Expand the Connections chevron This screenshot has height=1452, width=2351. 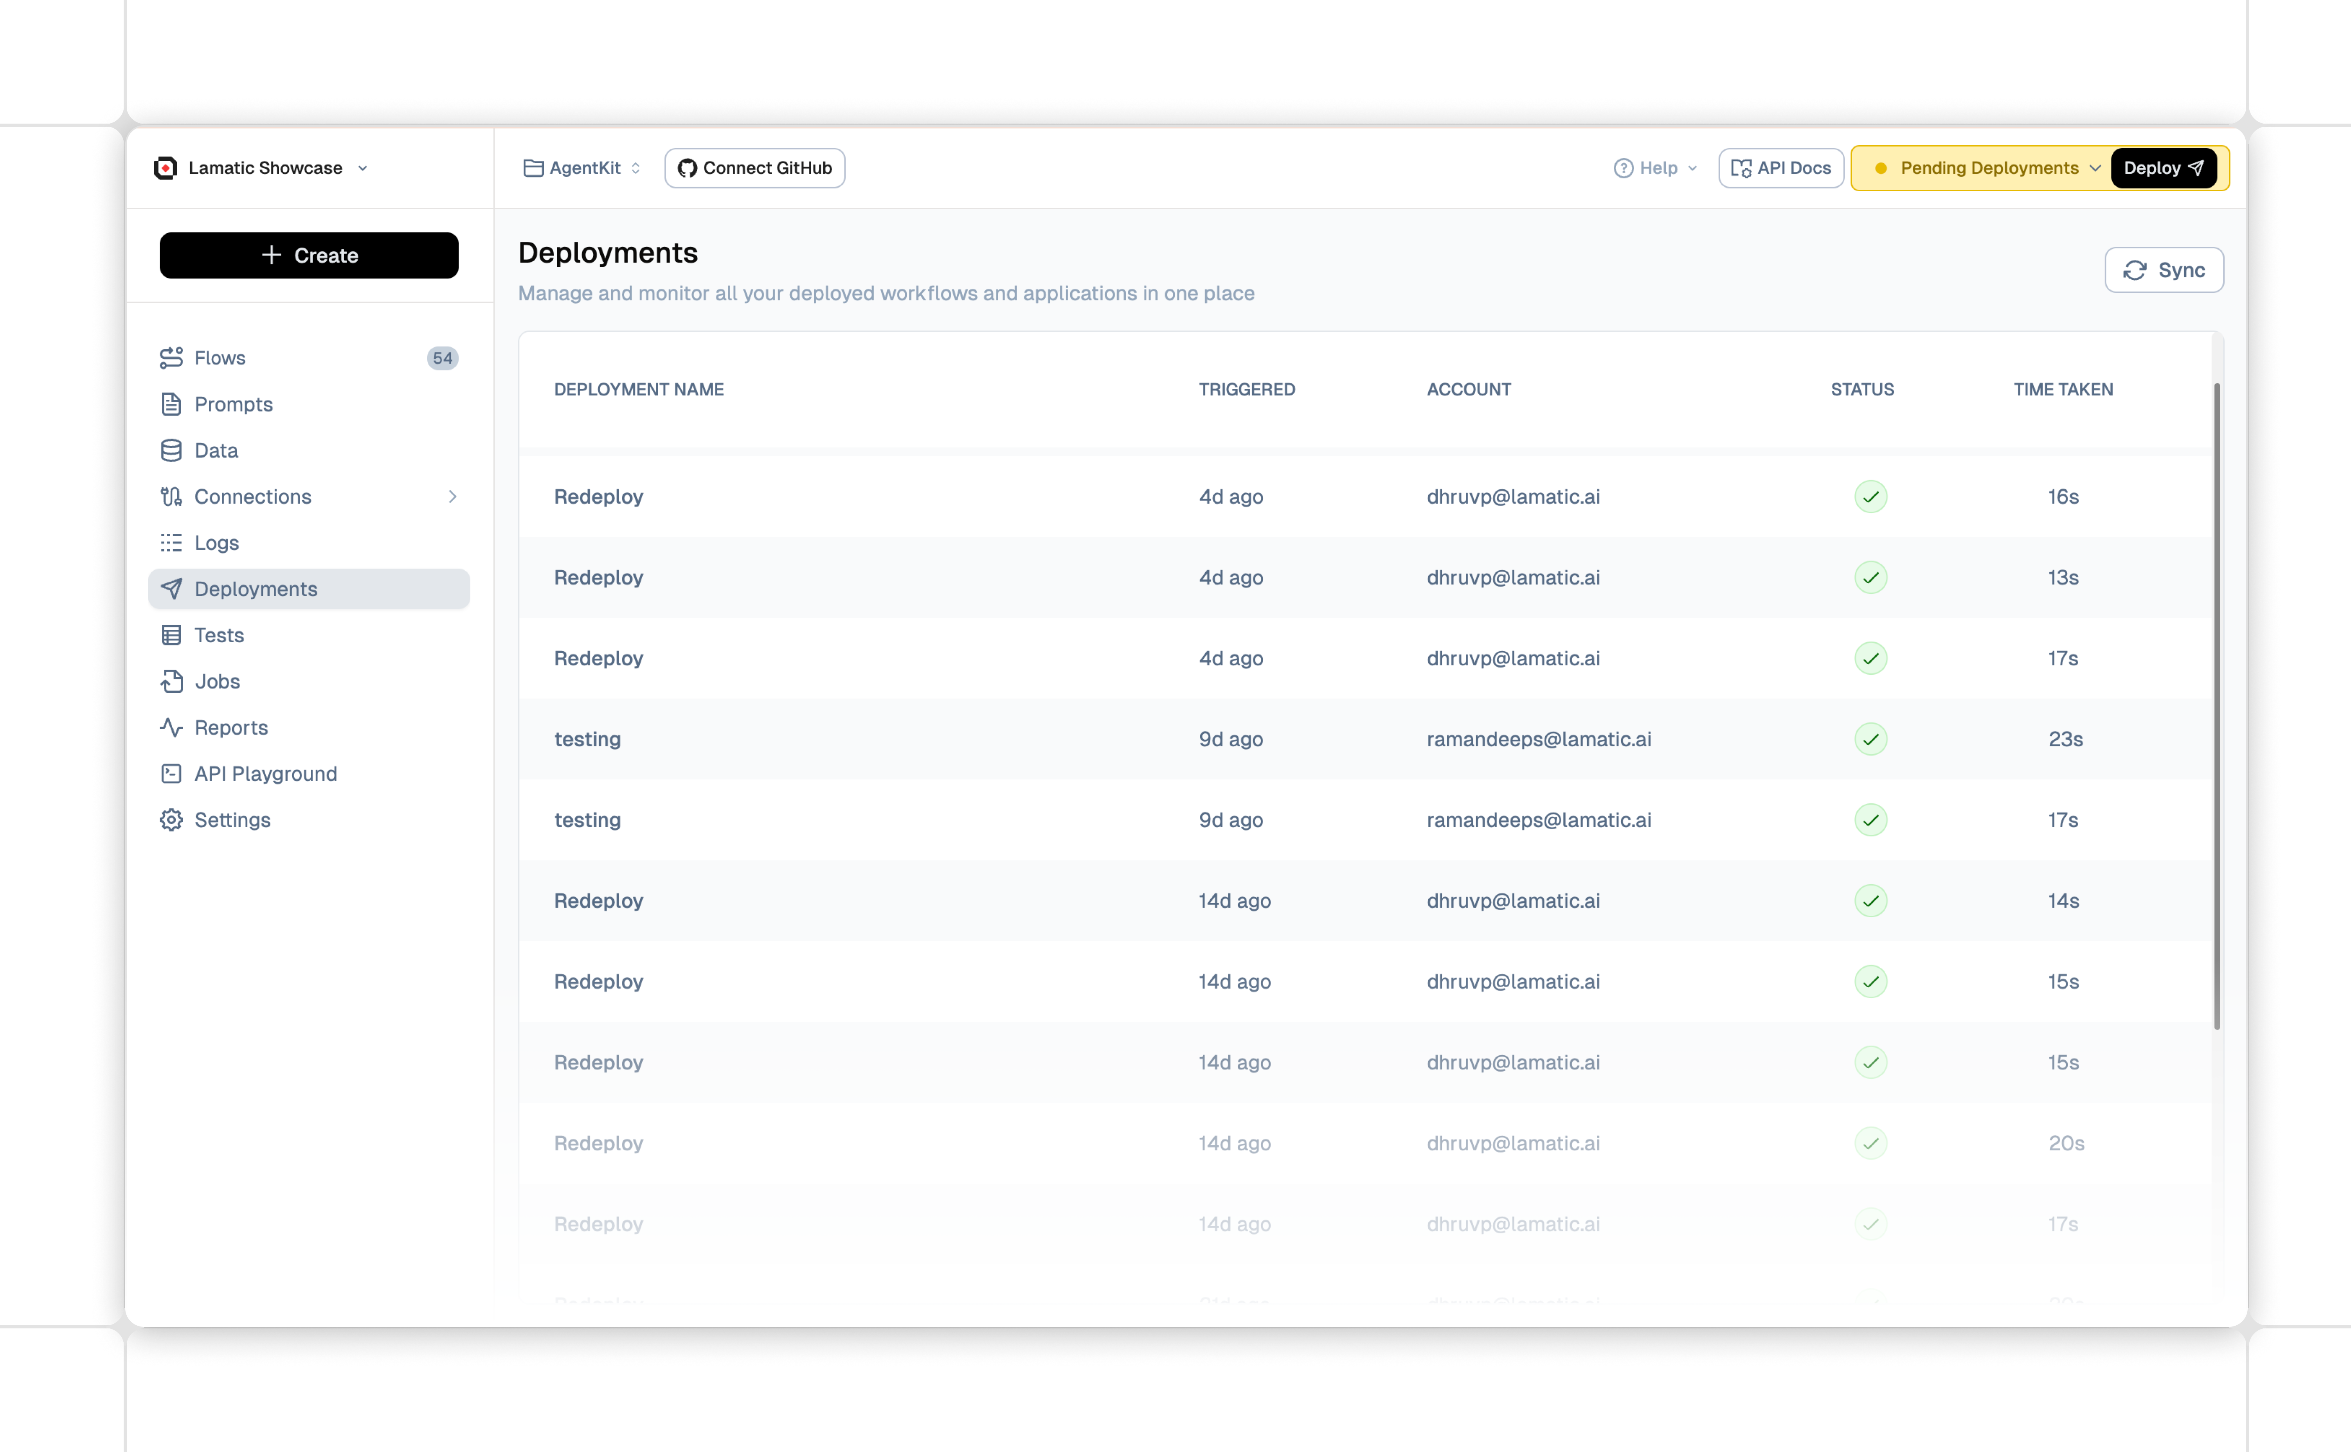coord(452,496)
